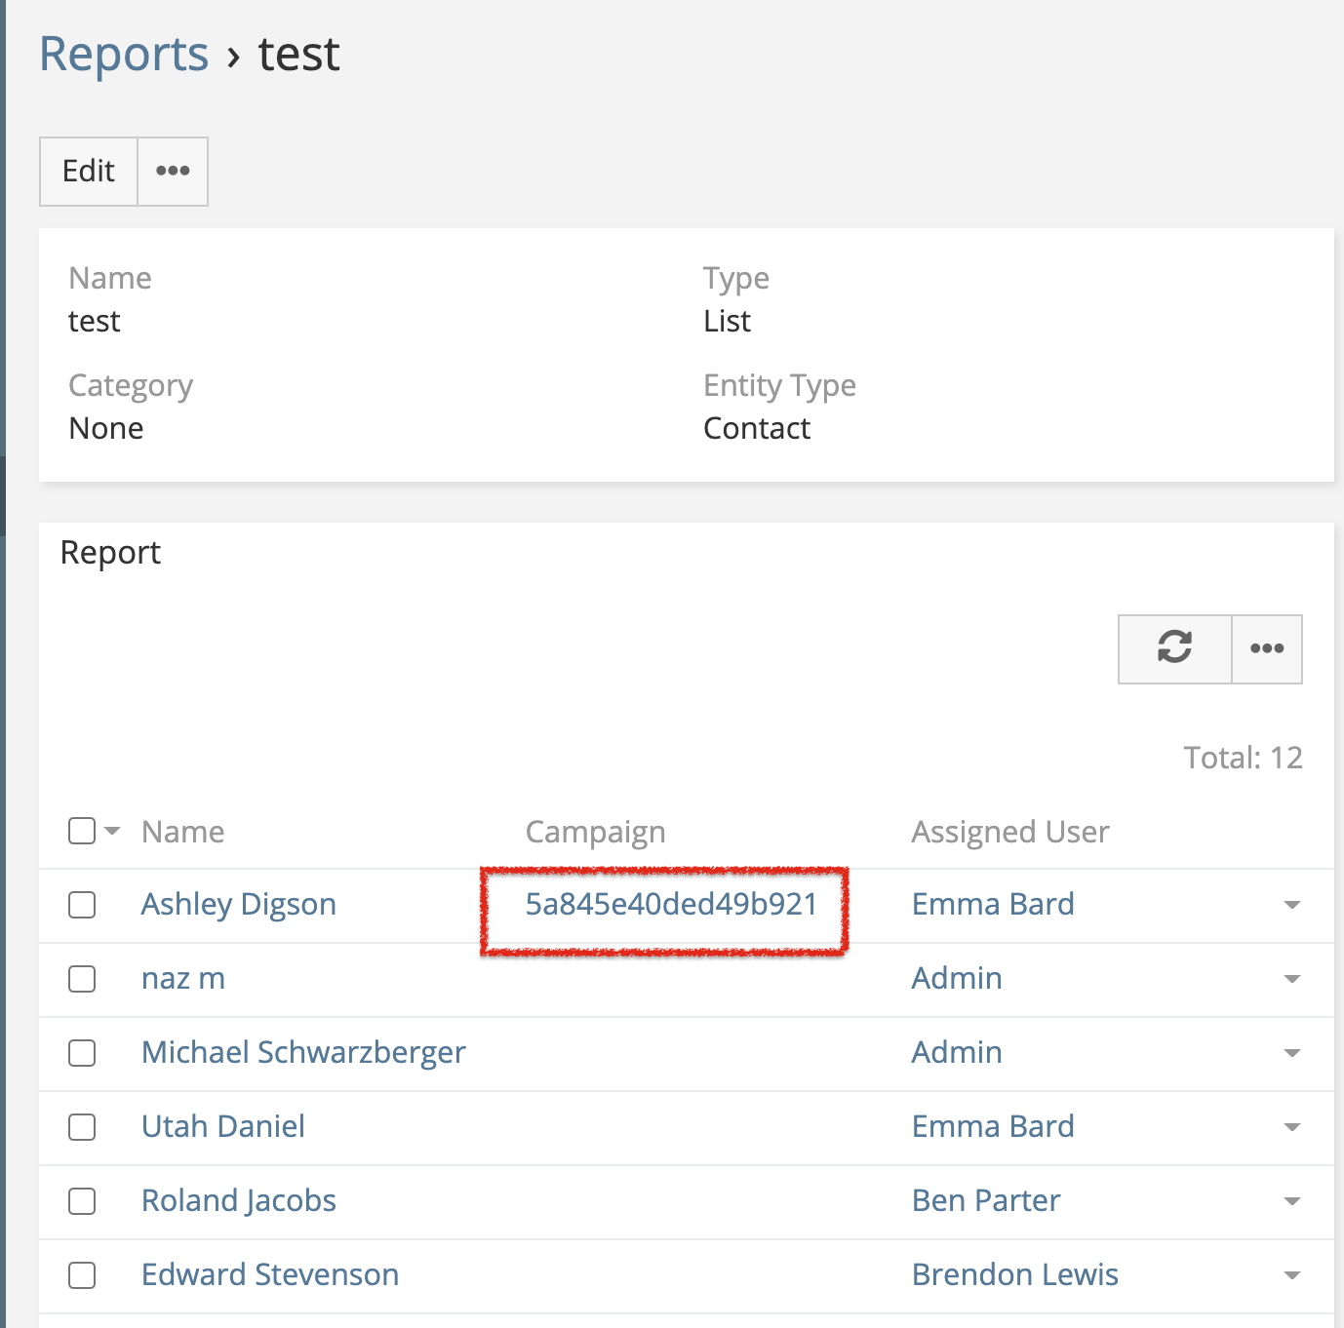Open the report panel three-dots menu
The image size is (1344, 1328).
[x=1266, y=648]
